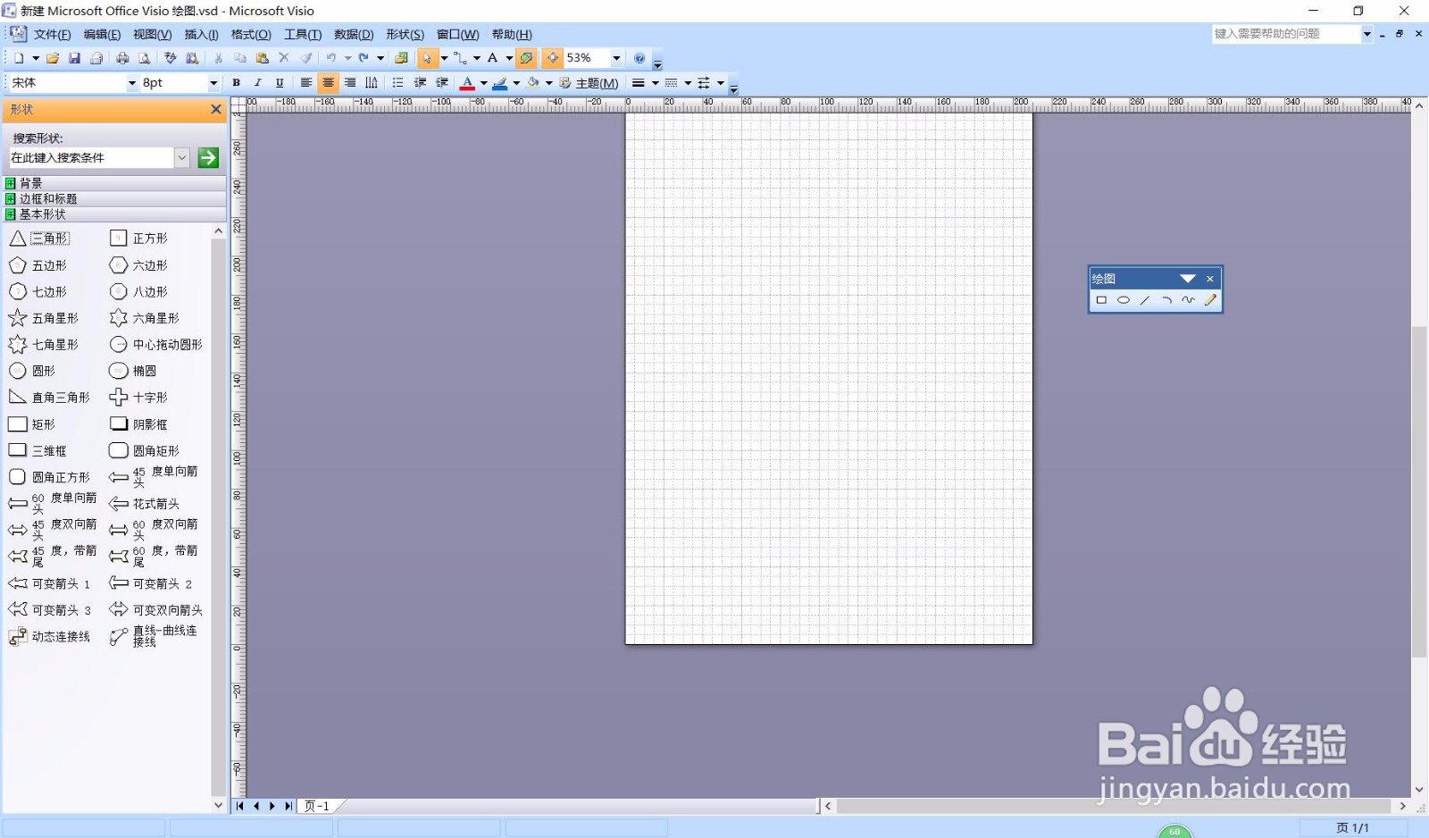The width and height of the screenshot is (1429, 838).
Task: Open the 文件(F) menu
Action: (52, 35)
